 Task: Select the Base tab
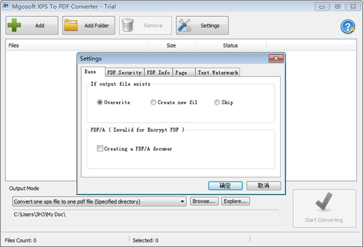93,72
